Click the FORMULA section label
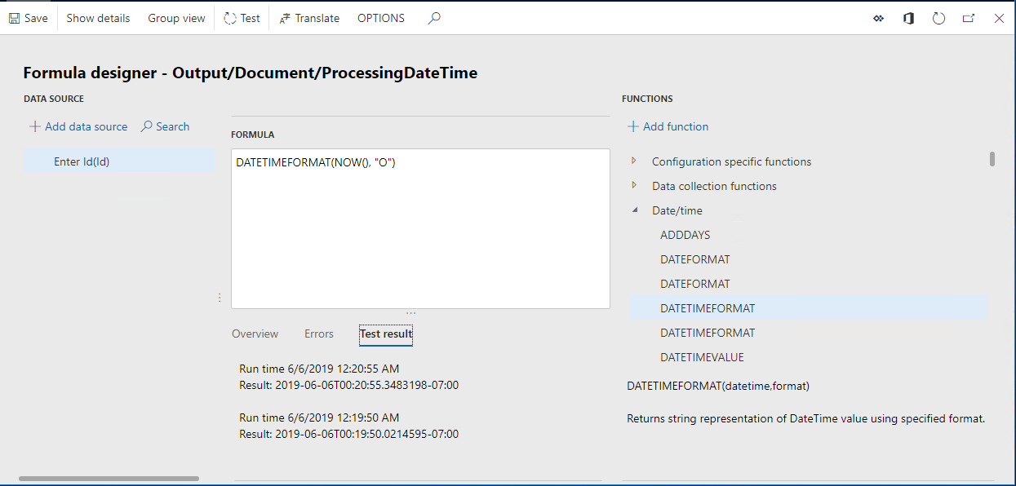 pos(253,135)
